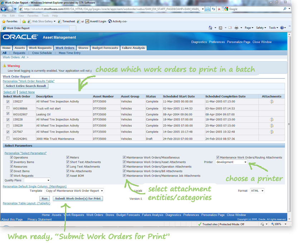Click the Run button
This screenshot has height=243, width=298.
(44, 199)
